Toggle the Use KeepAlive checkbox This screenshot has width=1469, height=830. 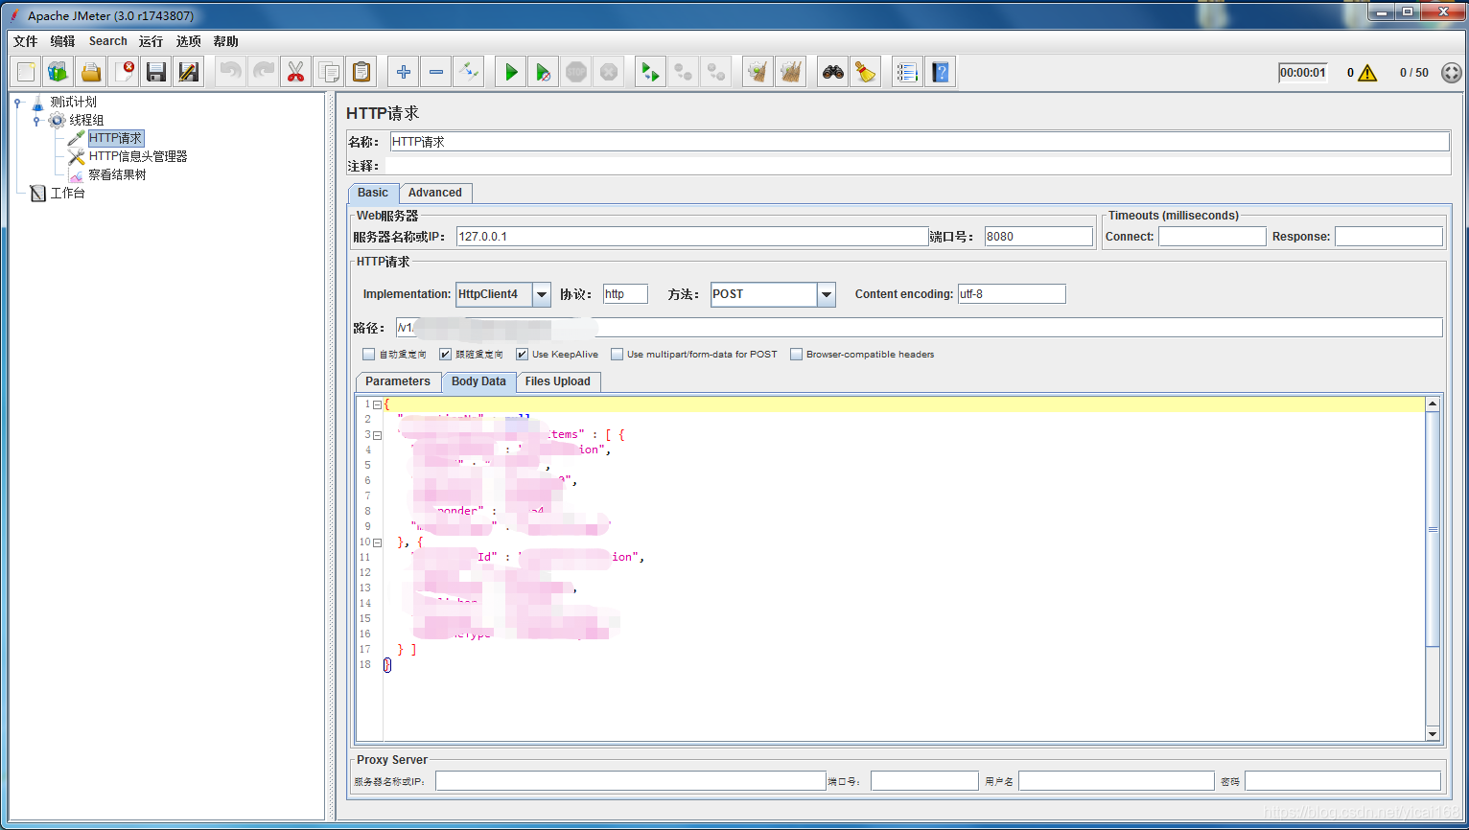[x=523, y=355]
